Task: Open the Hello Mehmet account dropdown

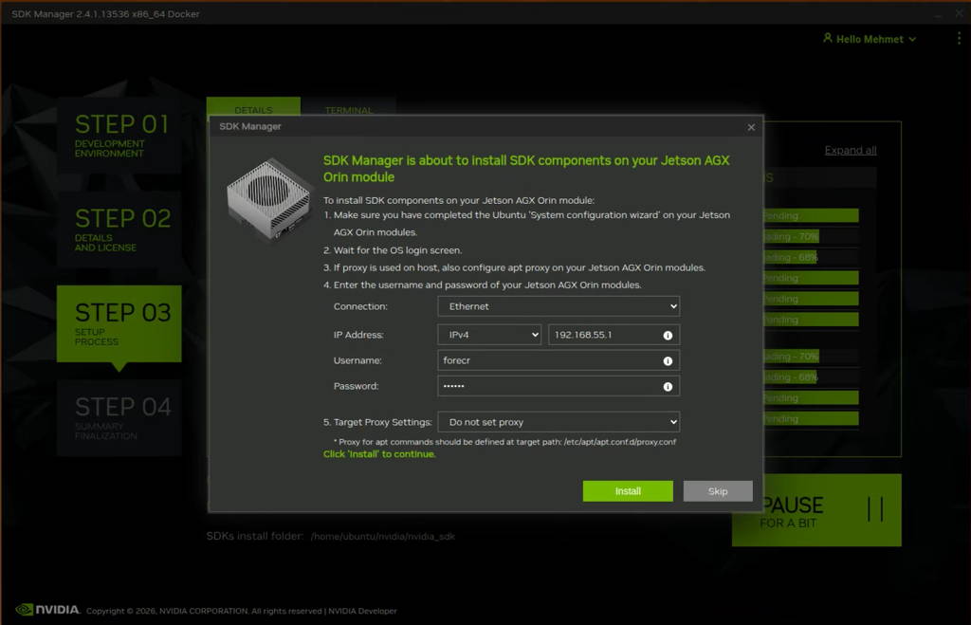Action: [x=870, y=39]
